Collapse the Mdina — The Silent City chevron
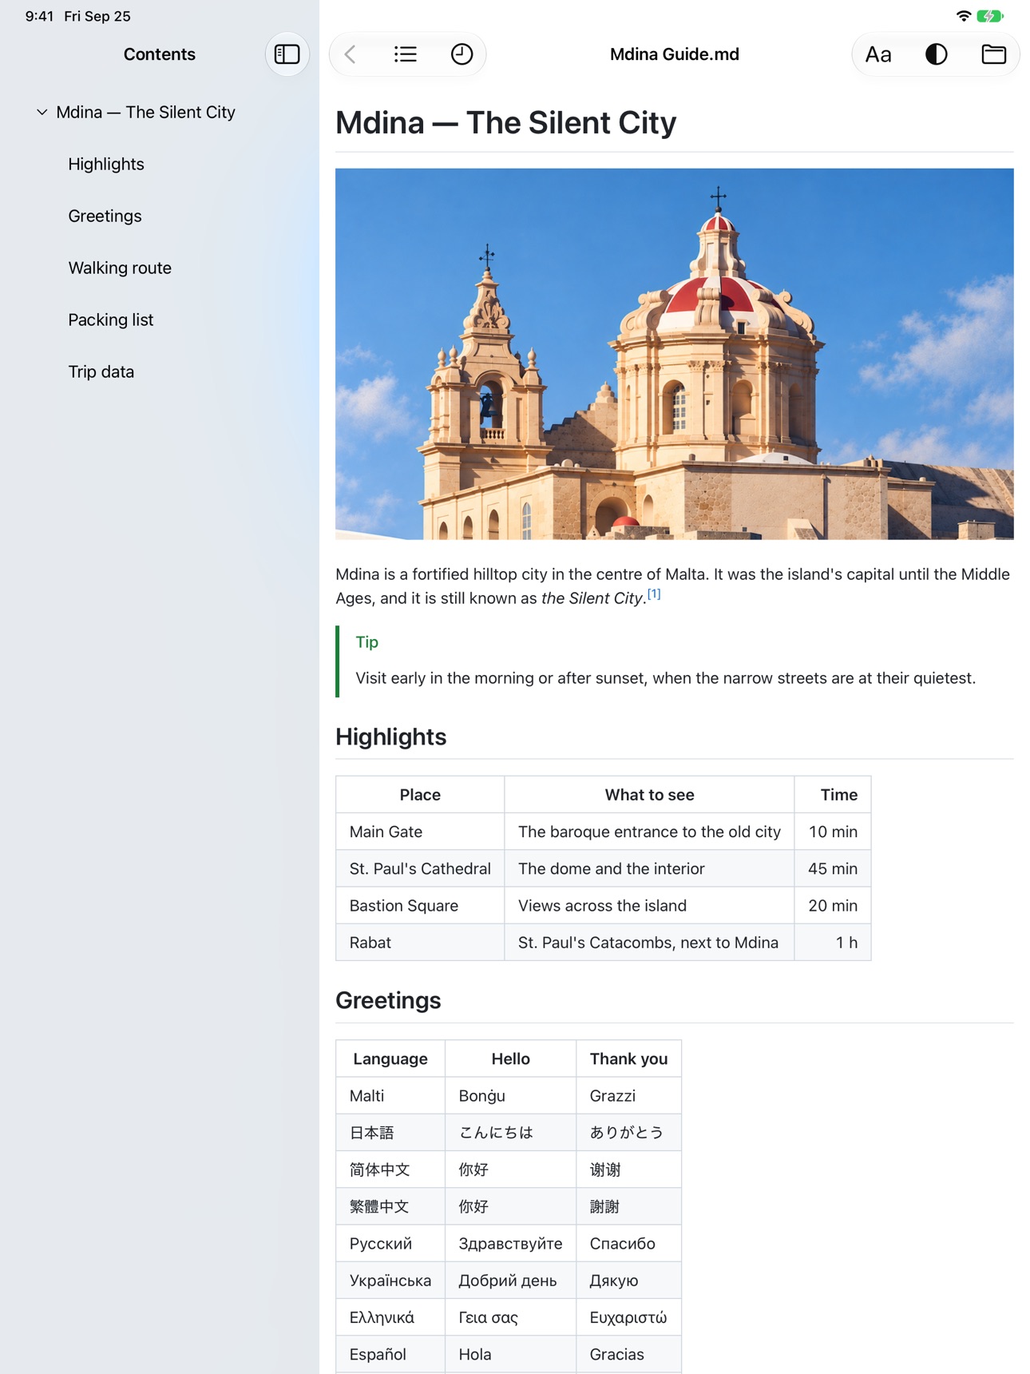 point(42,113)
